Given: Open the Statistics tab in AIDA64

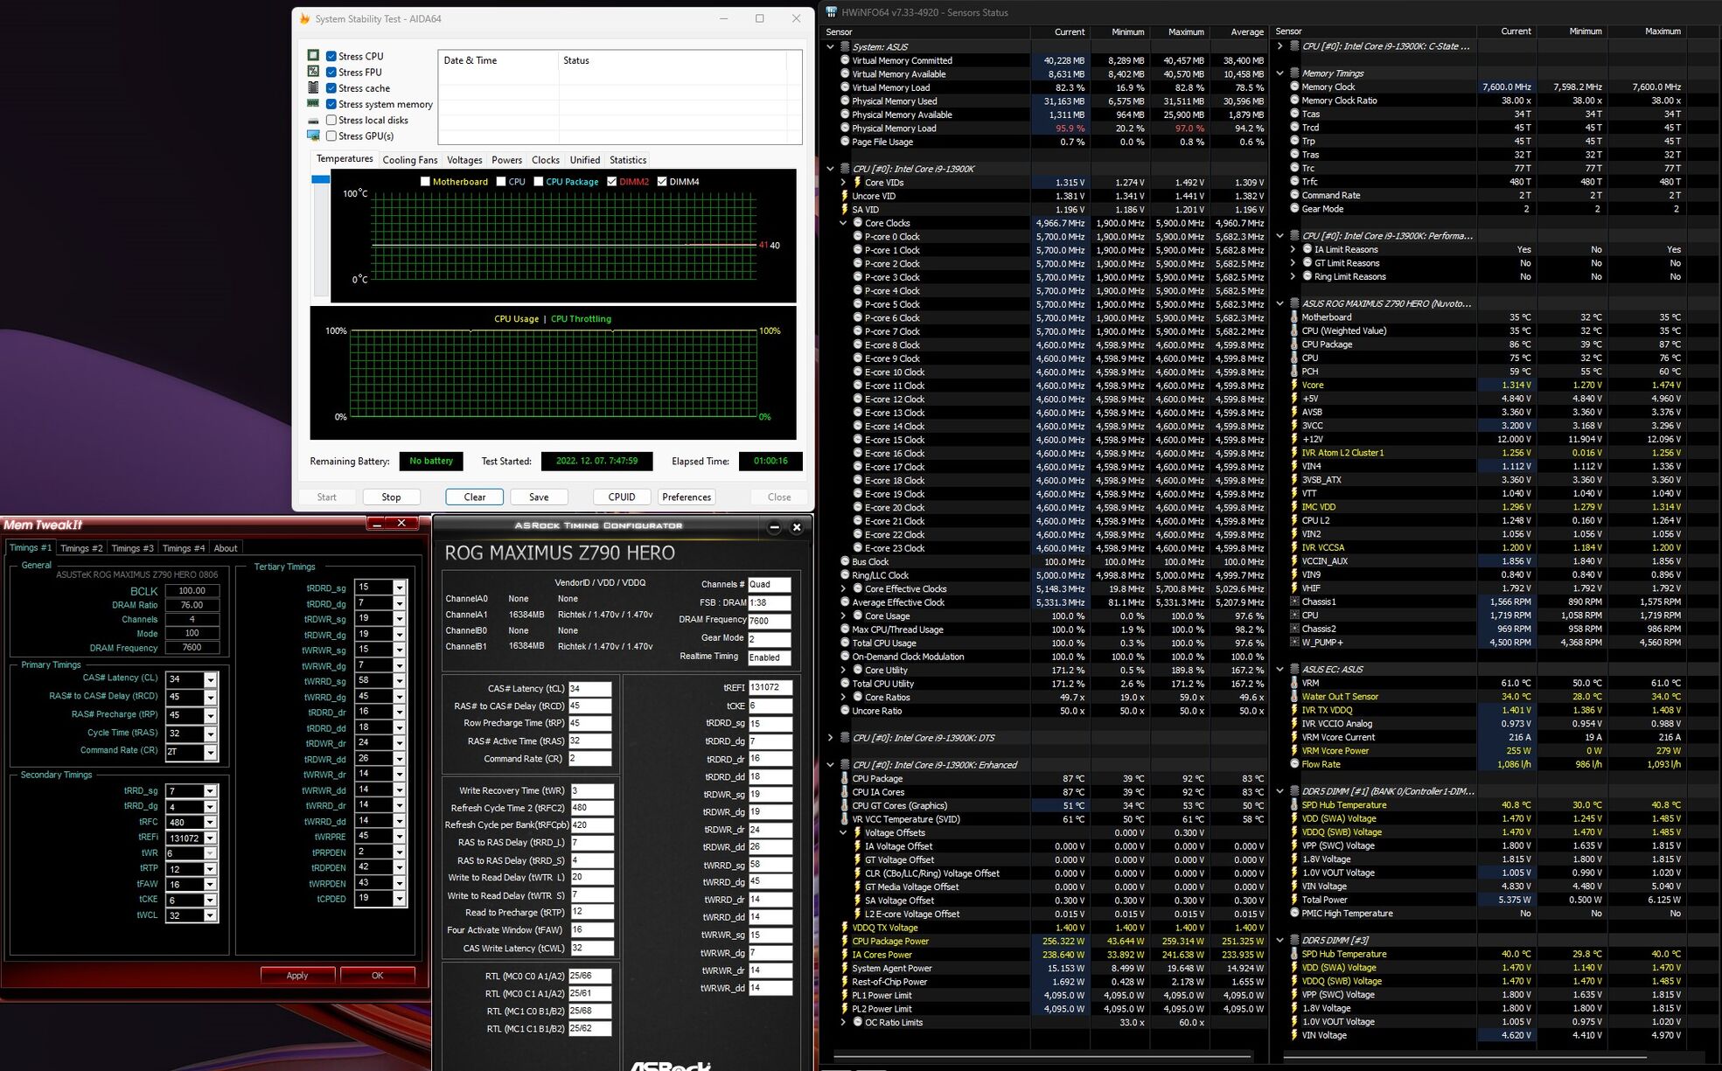Looking at the screenshot, I should click(x=628, y=160).
